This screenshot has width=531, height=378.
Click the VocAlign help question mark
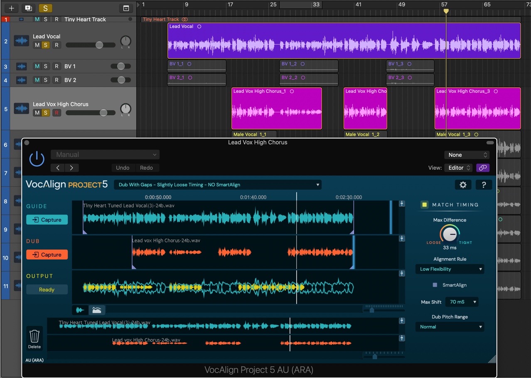pyautogui.click(x=484, y=185)
